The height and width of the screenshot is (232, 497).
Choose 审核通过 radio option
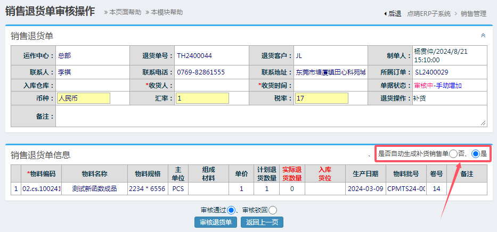click(231, 210)
